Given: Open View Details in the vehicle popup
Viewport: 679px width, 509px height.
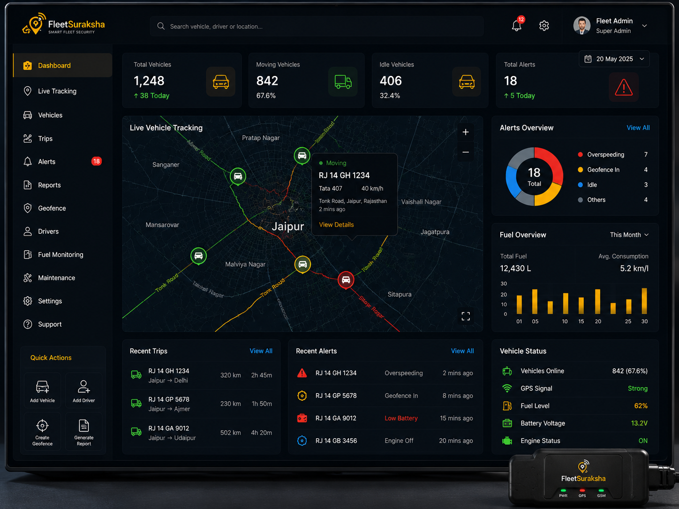Looking at the screenshot, I should coord(336,225).
